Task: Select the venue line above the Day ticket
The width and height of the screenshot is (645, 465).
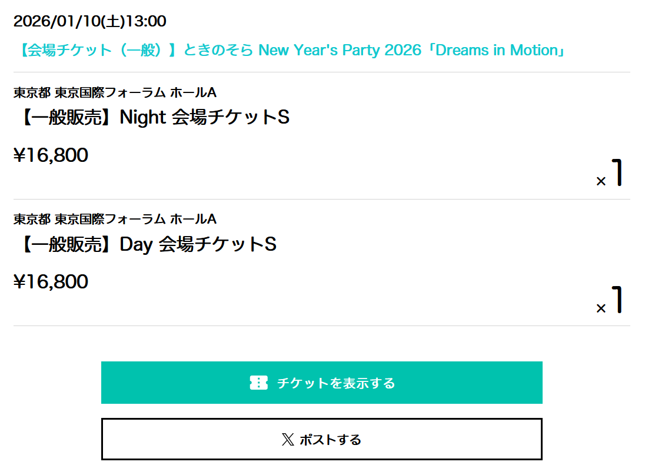Action: [115, 219]
